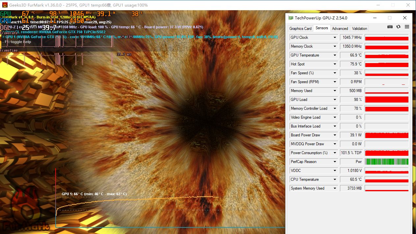The height and width of the screenshot is (234, 416).
Task: Click the Hot Spot value field
Action: tap(351, 64)
